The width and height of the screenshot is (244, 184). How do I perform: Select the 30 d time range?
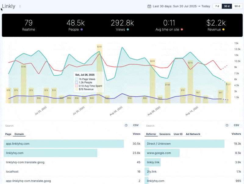coord(227,6)
